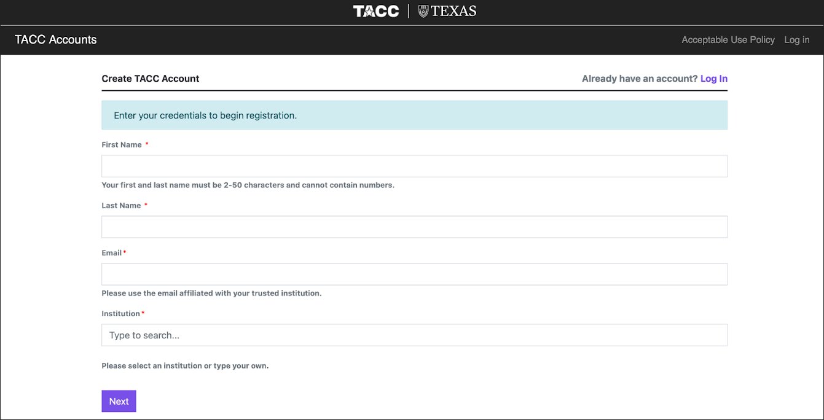Click the 'Already have an account?' text
824x420 pixels.
coord(639,79)
